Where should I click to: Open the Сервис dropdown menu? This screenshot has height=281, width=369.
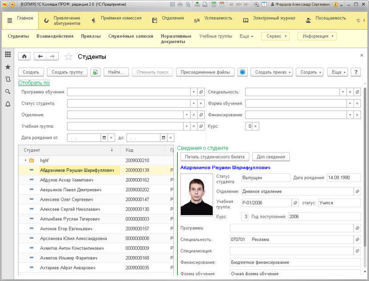click(x=275, y=36)
